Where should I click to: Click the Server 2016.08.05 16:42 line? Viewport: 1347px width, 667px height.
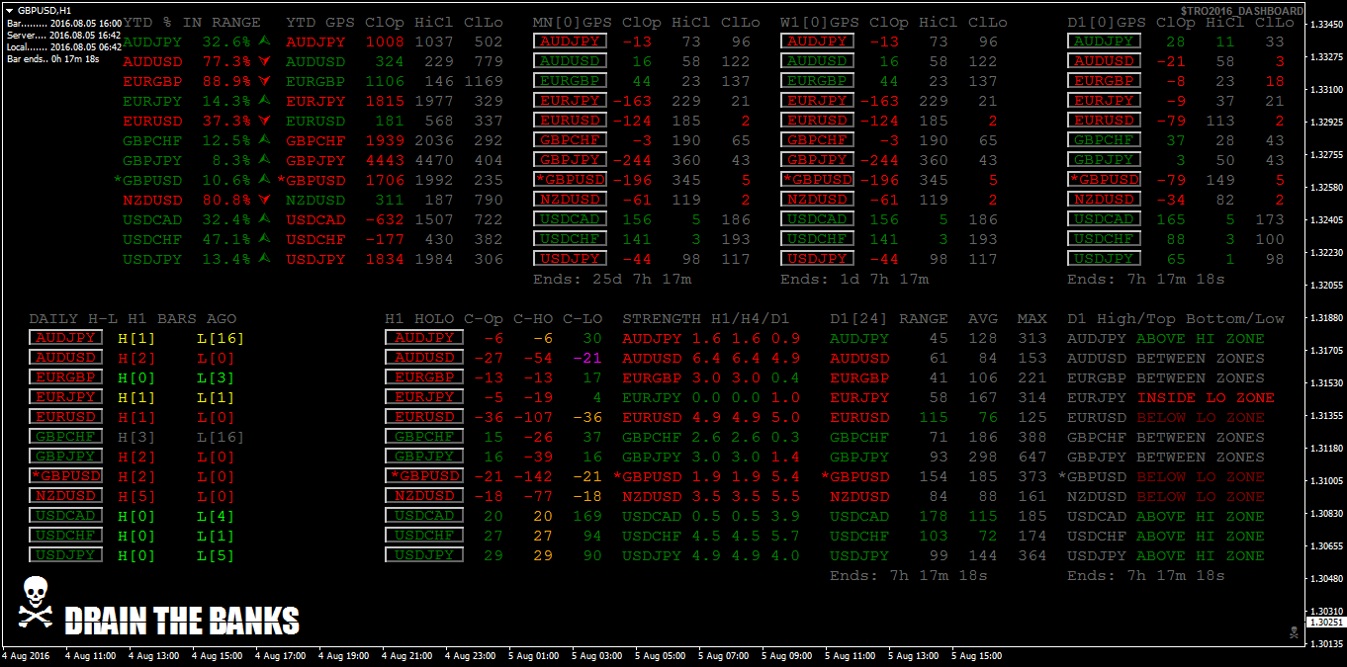(64, 34)
